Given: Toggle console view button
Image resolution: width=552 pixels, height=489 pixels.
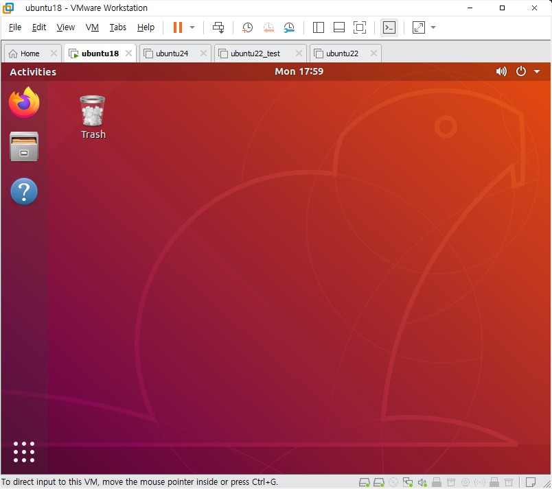Looking at the screenshot, I should (x=389, y=27).
